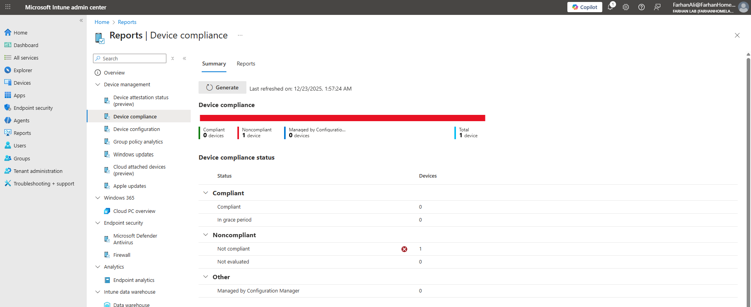Click the Help question mark icon
Viewport: 751px width, 307px height.
pyautogui.click(x=642, y=7)
